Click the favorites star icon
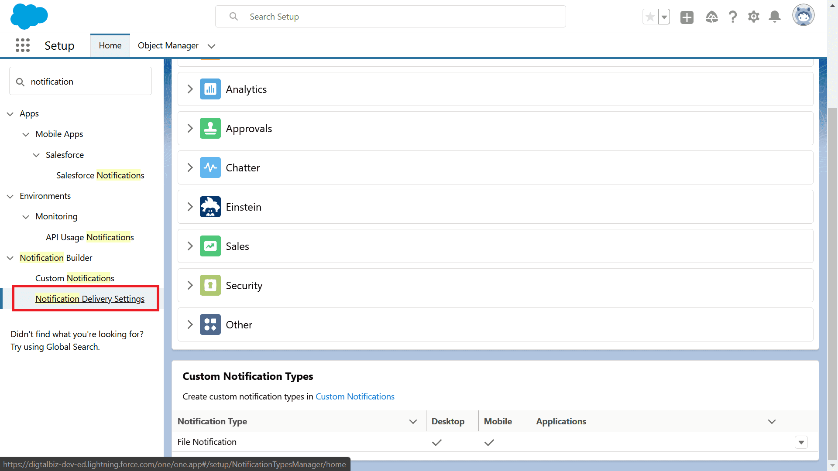 click(650, 17)
